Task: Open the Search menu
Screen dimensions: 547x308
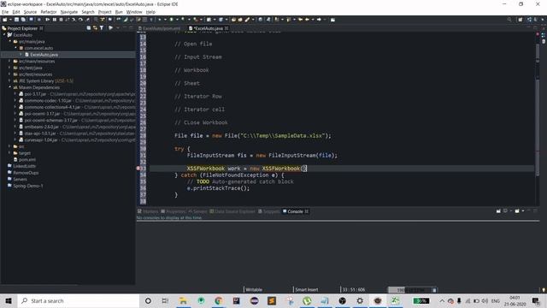Action: pos(88,12)
